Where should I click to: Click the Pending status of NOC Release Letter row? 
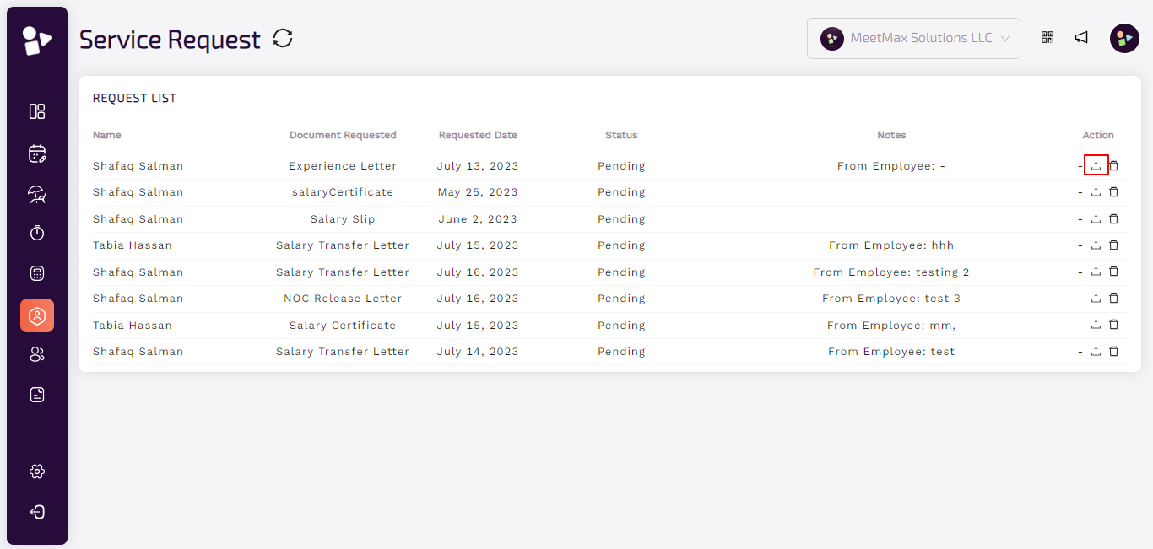[x=621, y=299]
